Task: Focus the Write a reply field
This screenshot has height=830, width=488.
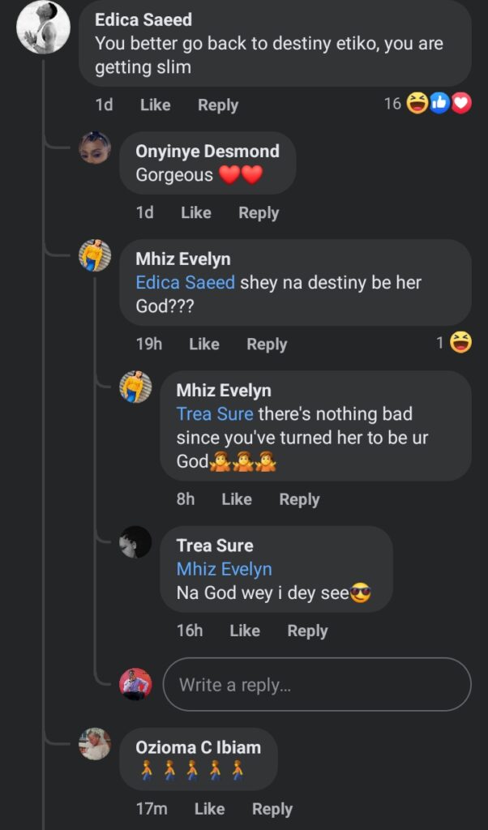Action: click(316, 685)
